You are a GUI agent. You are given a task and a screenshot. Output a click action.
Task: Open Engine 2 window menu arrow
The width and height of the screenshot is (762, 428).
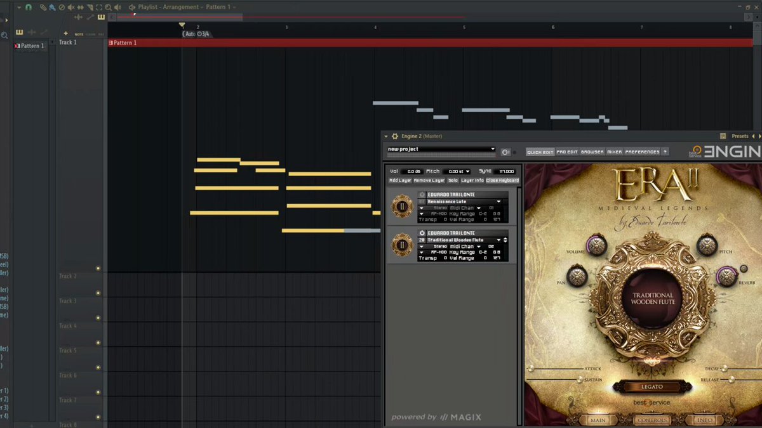click(x=386, y=136)
